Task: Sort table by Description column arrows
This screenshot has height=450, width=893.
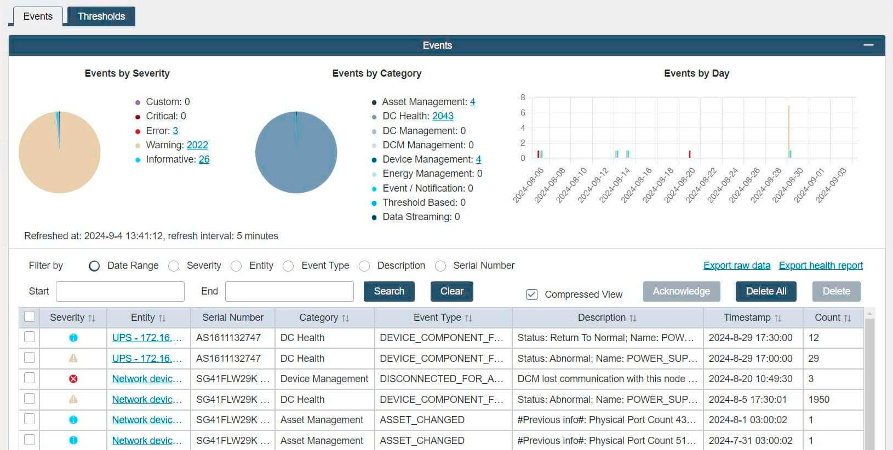Action: [633, 318]
